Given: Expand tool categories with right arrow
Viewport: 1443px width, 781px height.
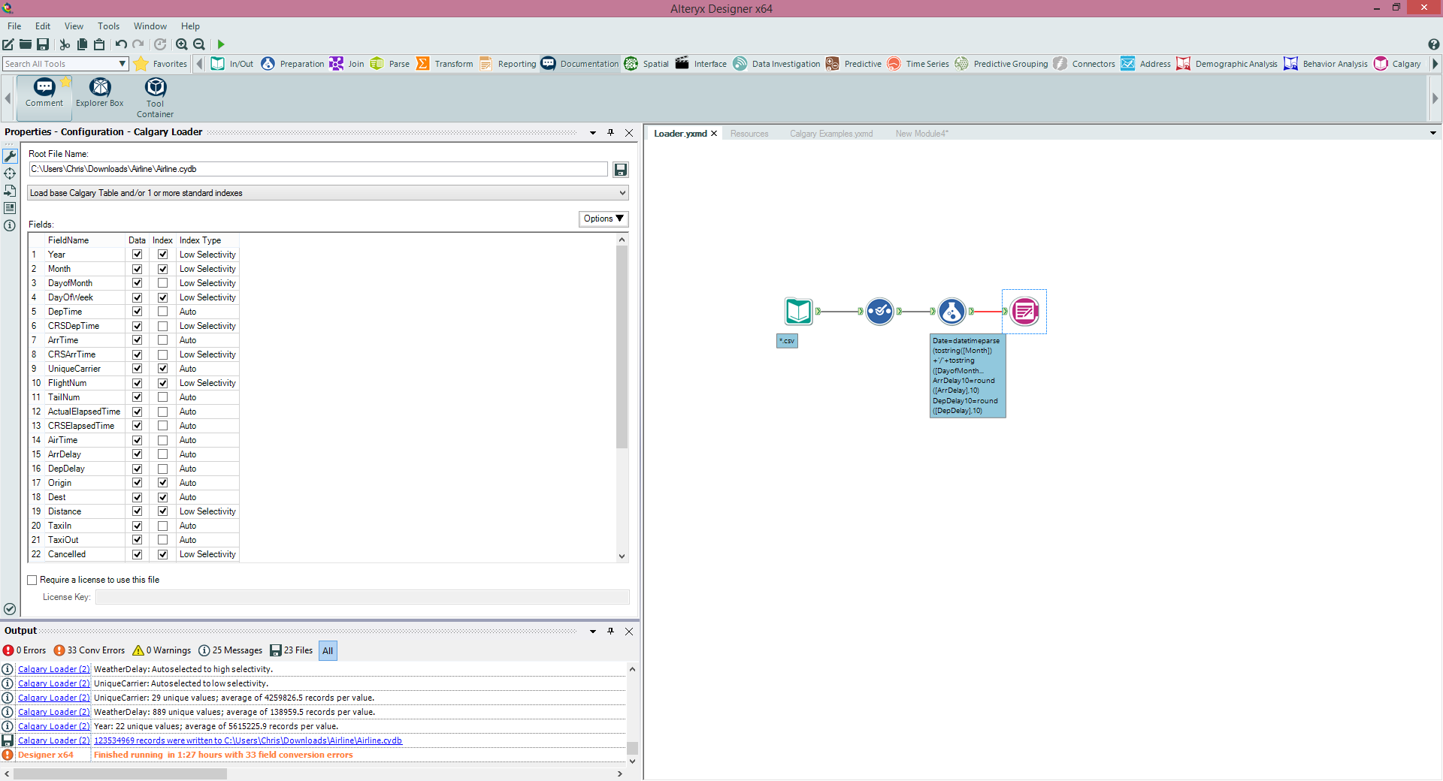Looking at the screenshot, I should click(x=1435, y=64).
